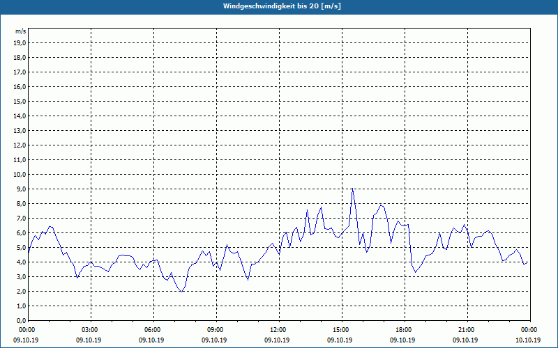Pick the '15:00' time label
This screenshot has height=348, width=558.
(x=342, y=330)
